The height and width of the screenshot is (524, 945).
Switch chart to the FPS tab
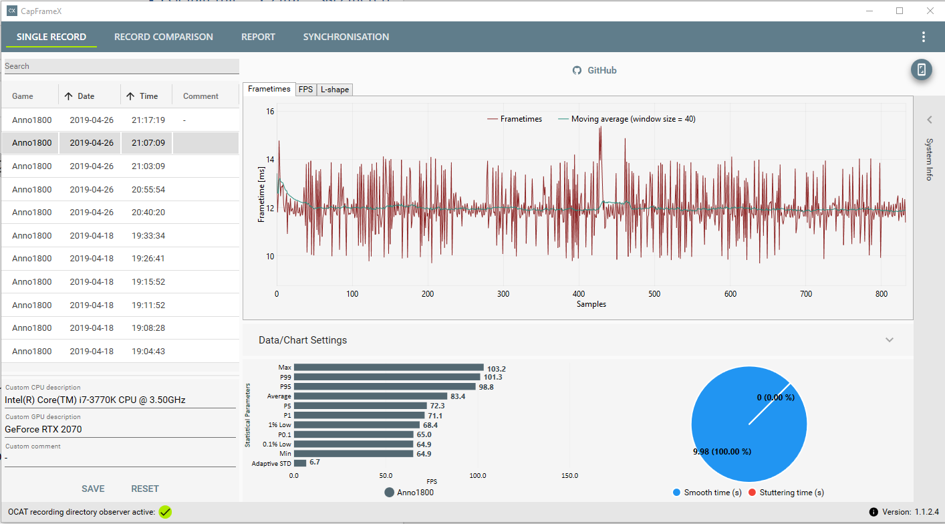click(x=306, y=89)
